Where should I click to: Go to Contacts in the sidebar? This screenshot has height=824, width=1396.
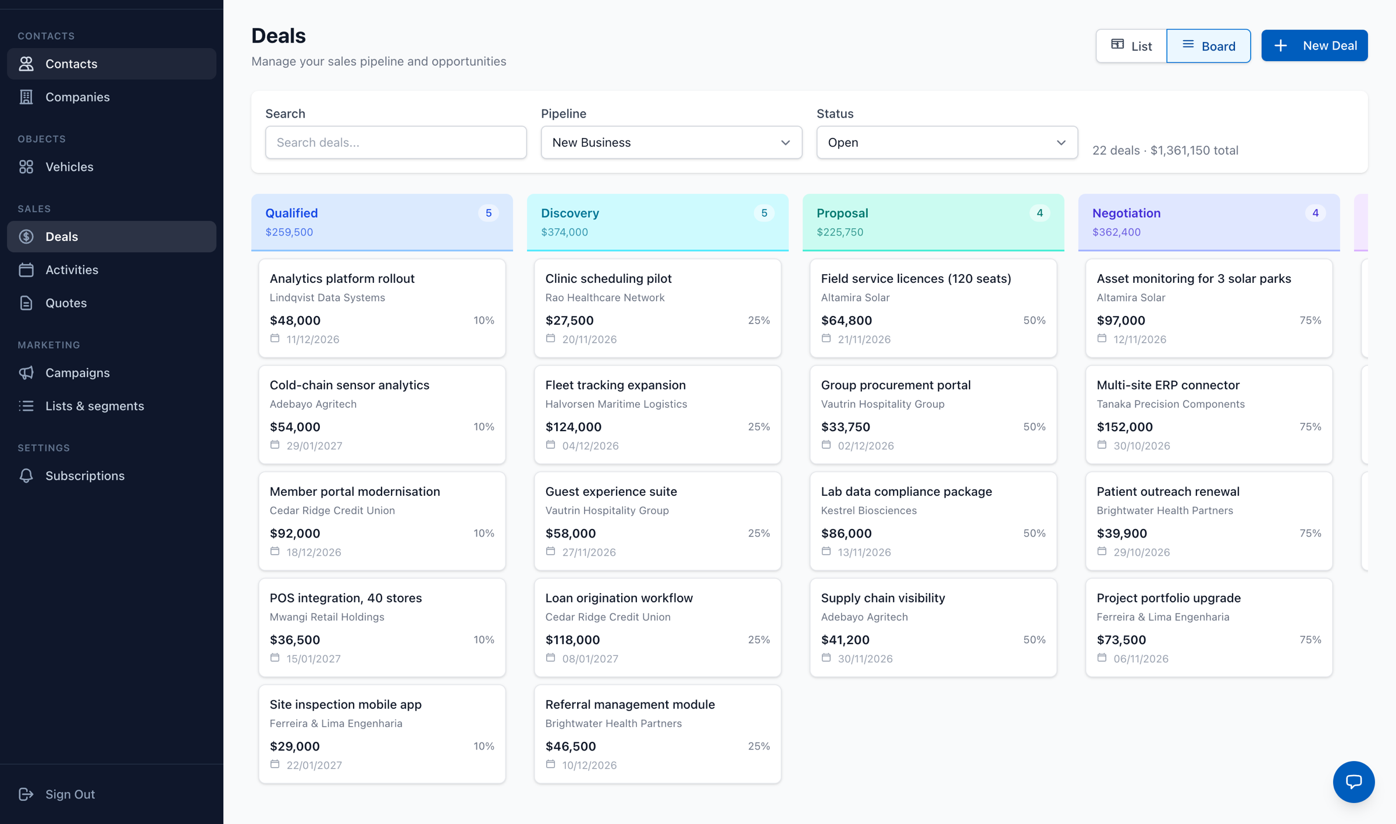[x=112, y=63]
